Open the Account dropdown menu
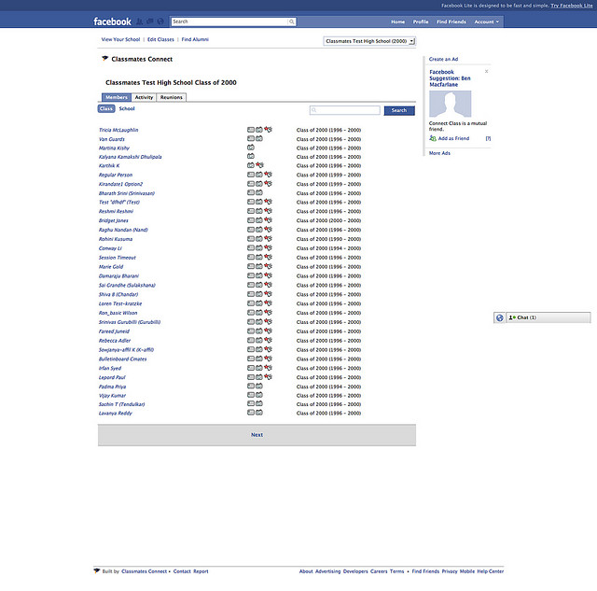Viewport: 597px width, 591px height. coord(486,21)
